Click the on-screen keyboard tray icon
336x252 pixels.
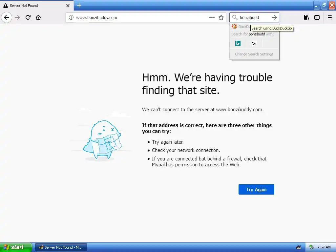[299, 247]
